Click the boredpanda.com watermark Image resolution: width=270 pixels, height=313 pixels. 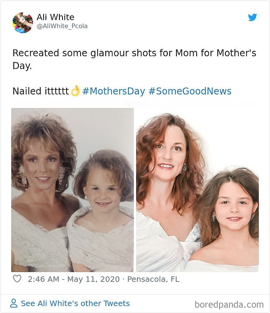pyautogui.click(x=229, y=304)
